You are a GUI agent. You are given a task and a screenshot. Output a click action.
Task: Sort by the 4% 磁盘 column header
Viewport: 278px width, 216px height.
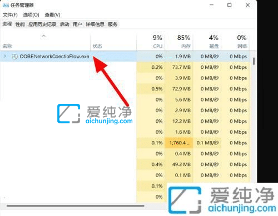pos(207,42)
